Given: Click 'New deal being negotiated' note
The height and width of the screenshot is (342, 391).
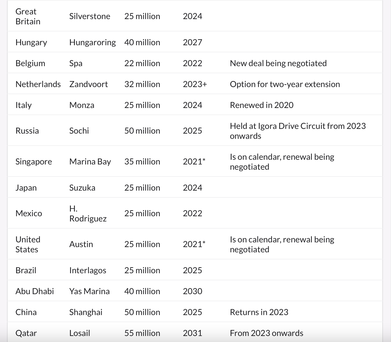Looking at the screenshot, I should click(278, 63).
